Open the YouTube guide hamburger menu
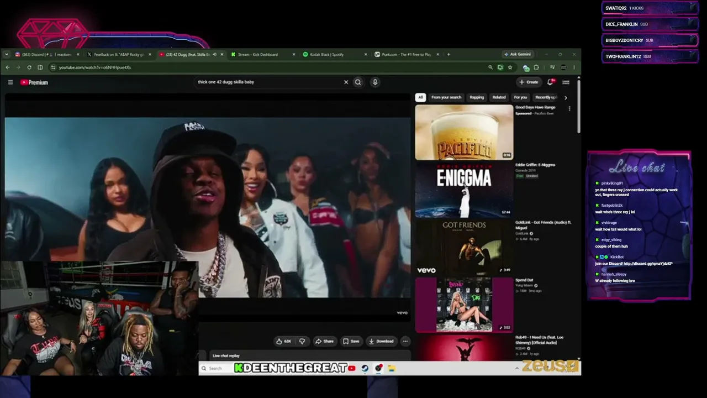 coord(10,82)
